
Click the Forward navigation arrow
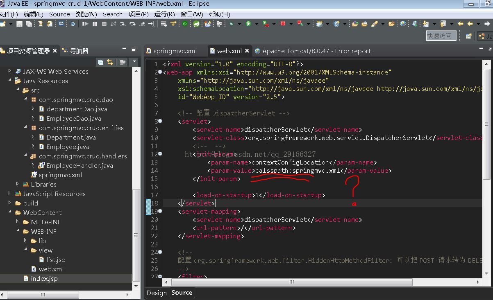pyautogui.click(x=487, y=24)
